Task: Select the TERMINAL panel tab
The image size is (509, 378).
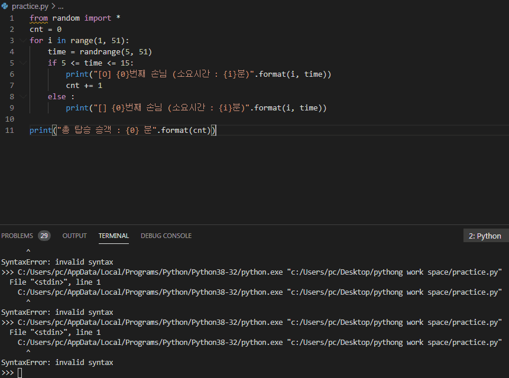Action: click(114, 236)
